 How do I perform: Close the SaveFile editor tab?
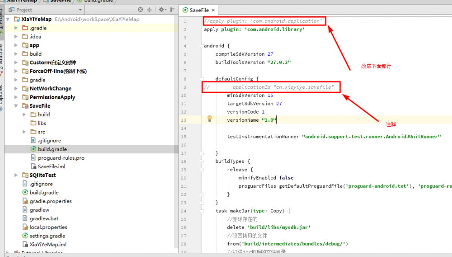pos(213,10)
